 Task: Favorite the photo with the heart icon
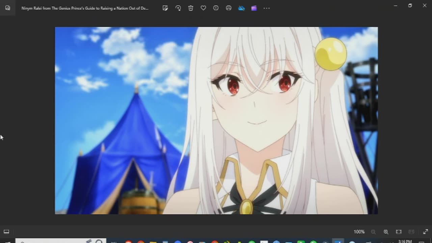coord(203,8)
